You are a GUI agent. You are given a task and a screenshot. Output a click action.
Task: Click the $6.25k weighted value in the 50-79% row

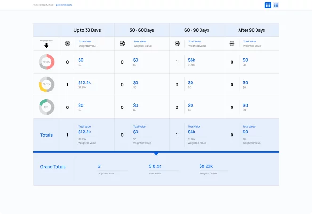[82, 87]
